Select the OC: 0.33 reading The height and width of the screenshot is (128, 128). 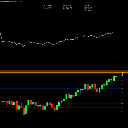click(x=88, y=6)
